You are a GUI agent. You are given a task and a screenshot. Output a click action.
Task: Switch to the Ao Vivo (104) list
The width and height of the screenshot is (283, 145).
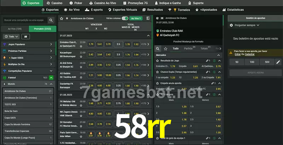click(15, 29)
